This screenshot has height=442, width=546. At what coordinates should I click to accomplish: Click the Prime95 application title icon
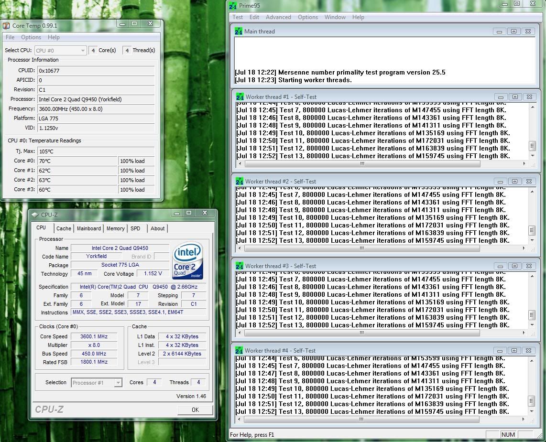click(233, 6)
